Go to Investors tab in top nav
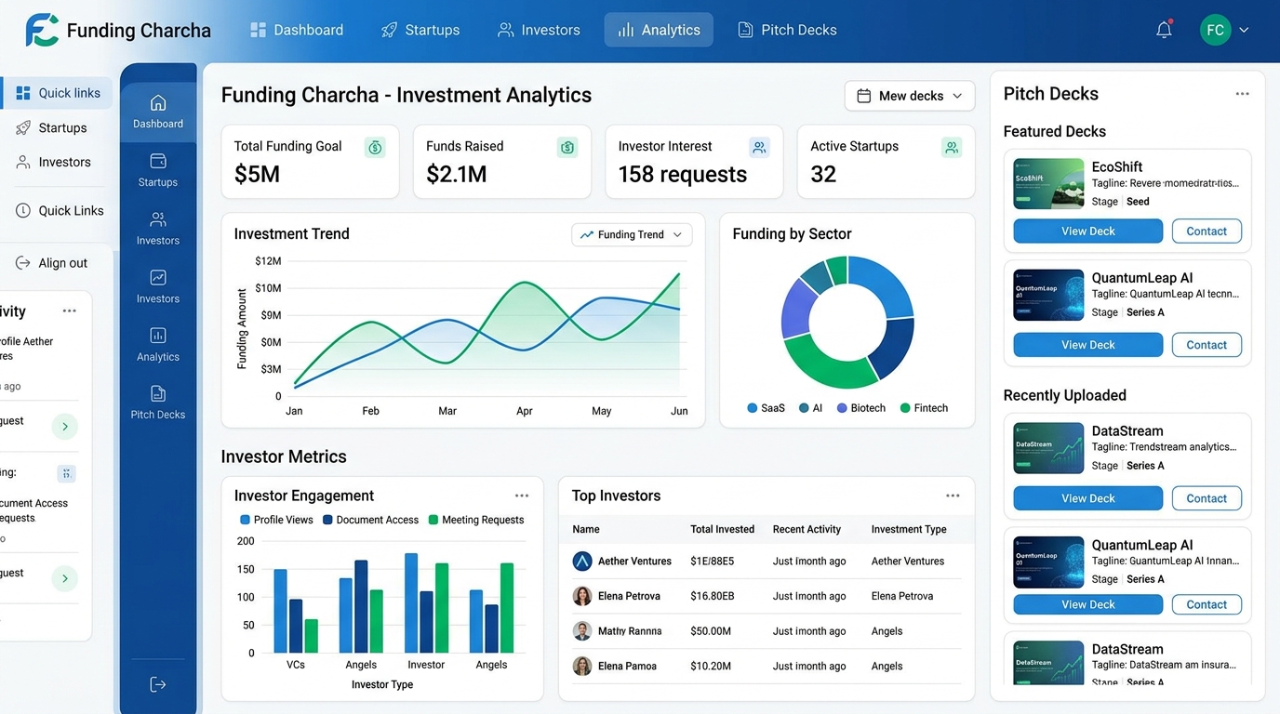1280x714 pixels. (539, 30)
